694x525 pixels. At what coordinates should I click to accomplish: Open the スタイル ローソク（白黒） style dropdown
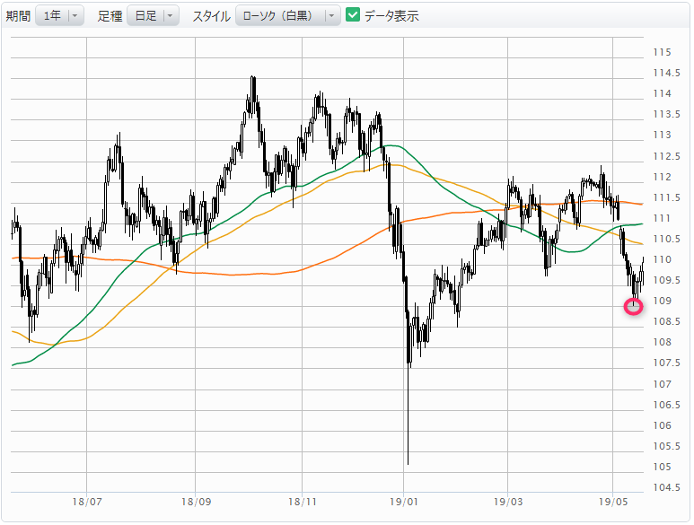coord(287,16)
